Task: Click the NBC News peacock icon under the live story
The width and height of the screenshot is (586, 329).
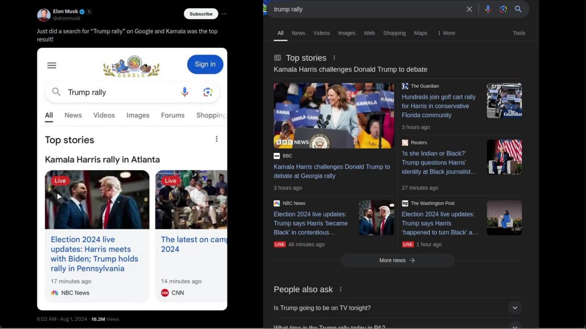Action: click(54, 293)
